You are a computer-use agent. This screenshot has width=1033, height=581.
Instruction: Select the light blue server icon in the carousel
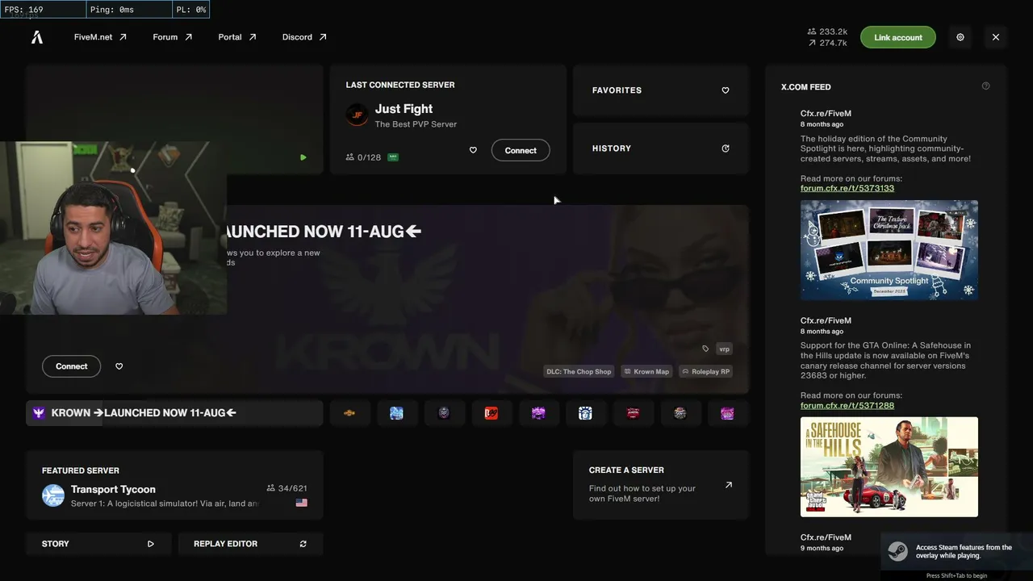tap(396, 413)
